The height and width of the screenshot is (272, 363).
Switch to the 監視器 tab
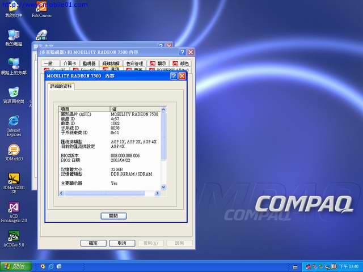tap(89, 63)
